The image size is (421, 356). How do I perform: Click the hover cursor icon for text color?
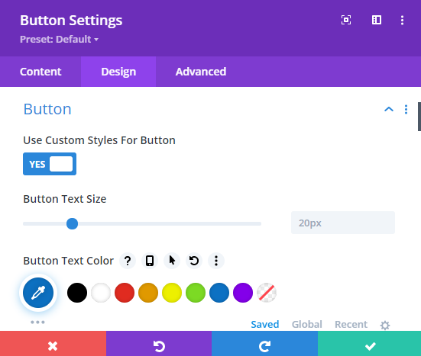pyautogui.click(x=172, y=261)
